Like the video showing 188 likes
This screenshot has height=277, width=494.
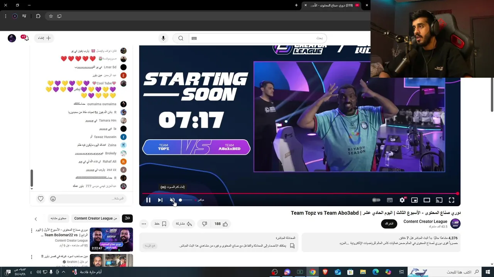[221, 224]
